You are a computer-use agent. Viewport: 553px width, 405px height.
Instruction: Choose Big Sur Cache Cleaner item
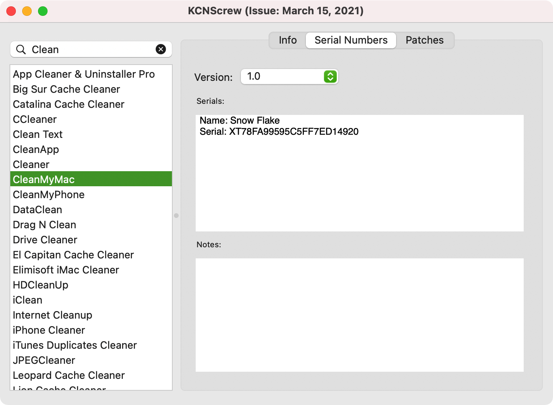[67, 89]
